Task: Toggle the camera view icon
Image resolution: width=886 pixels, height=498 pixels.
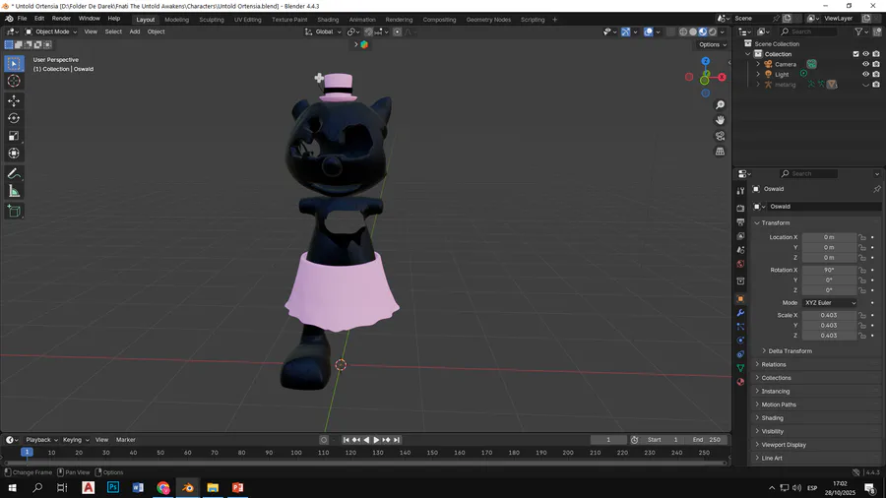Action: coord(720,136)
